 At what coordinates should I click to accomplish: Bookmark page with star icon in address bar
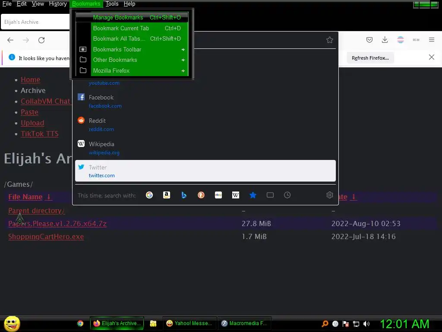[329, 40]
